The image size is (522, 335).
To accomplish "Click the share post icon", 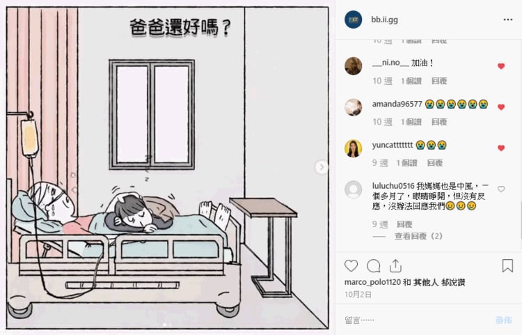I will pos(395,266).
